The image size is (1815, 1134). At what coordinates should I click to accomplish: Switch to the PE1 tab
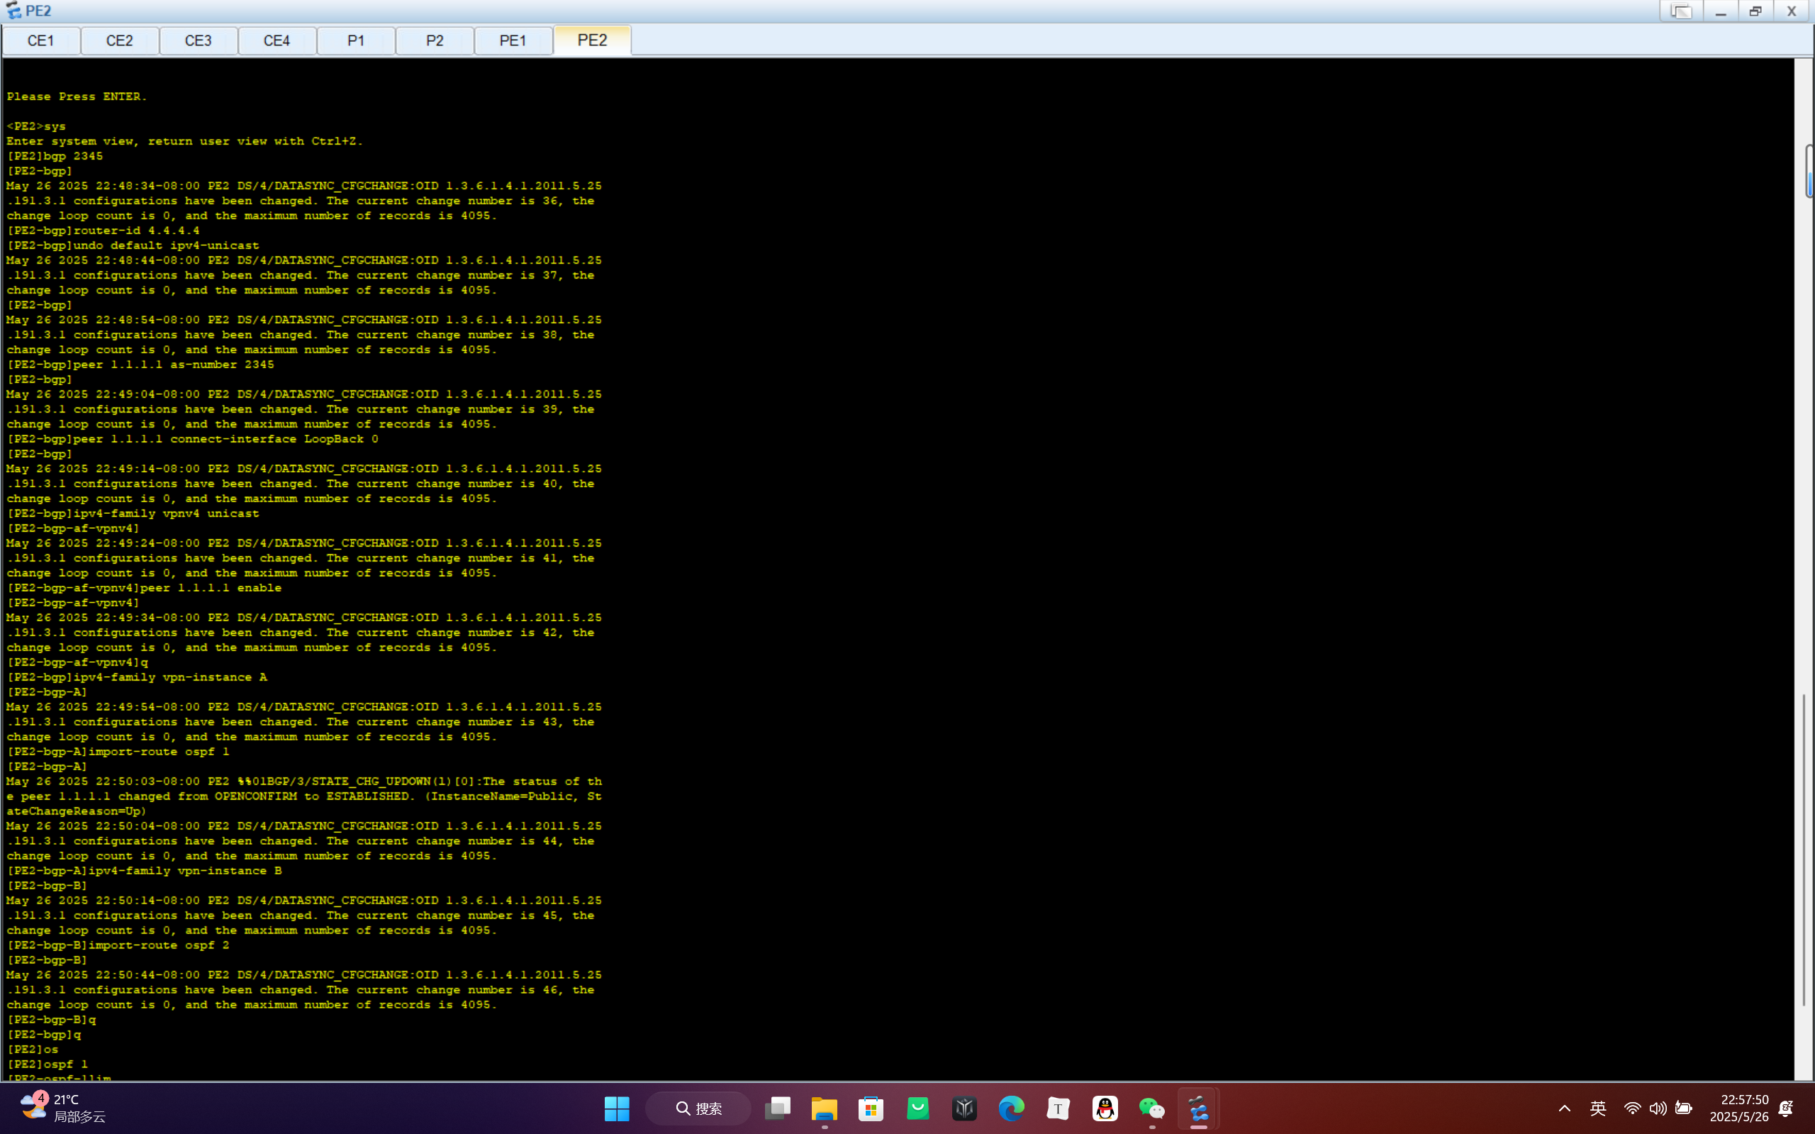click(x=513, y=40)
